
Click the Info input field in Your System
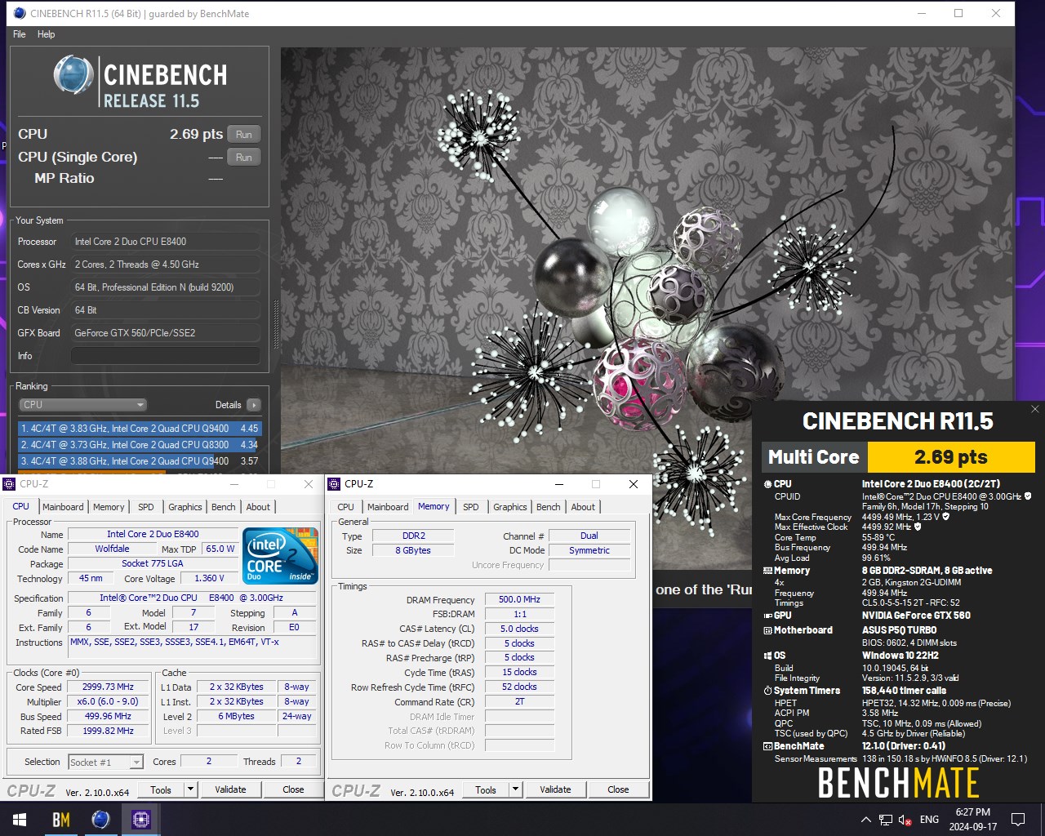[x=165, y=356]
